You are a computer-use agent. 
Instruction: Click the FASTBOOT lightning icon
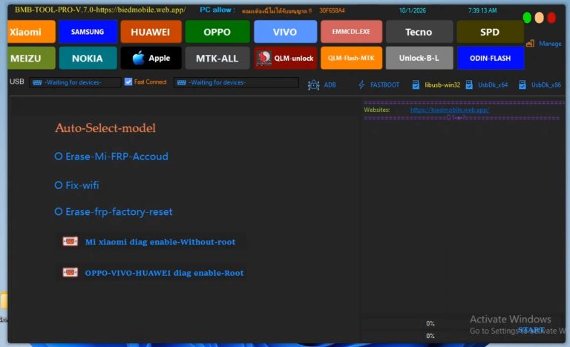[x=361, y=85]
